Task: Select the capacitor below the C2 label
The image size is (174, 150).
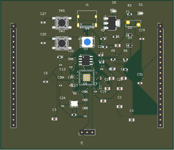Action: (119, 107)
